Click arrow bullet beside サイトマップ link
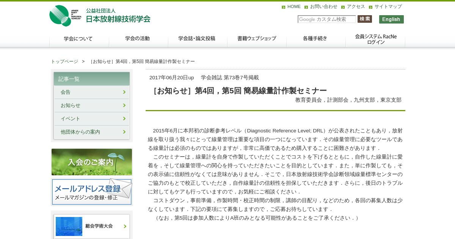The image size is (455, 239). (x=371, y=7)
